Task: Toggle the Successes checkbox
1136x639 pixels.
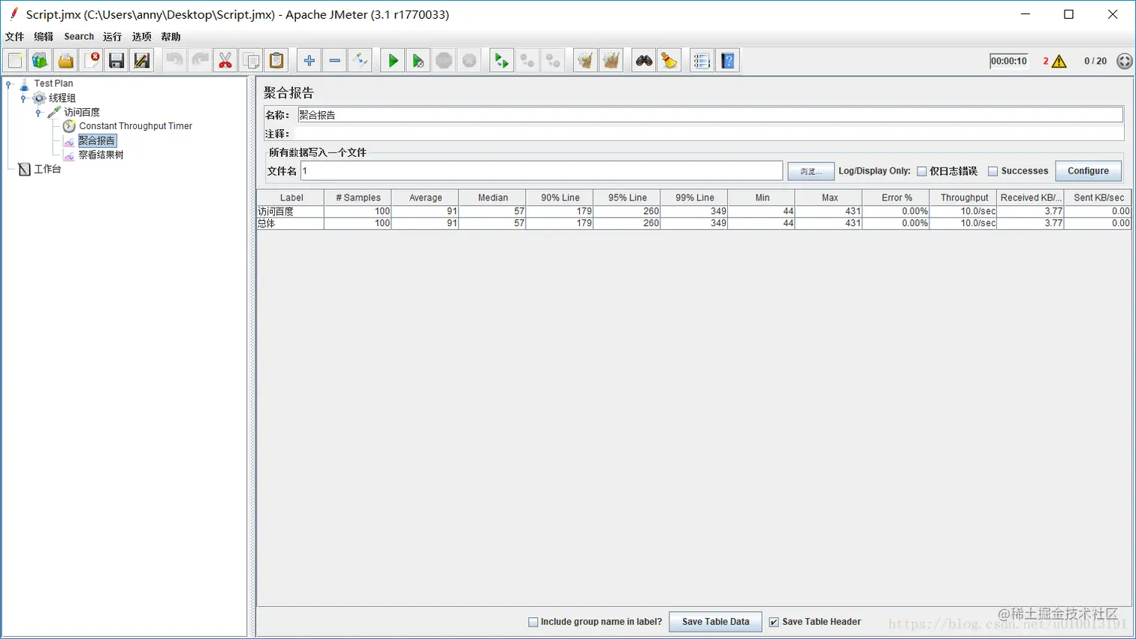Action: click(x=992, y=171)
